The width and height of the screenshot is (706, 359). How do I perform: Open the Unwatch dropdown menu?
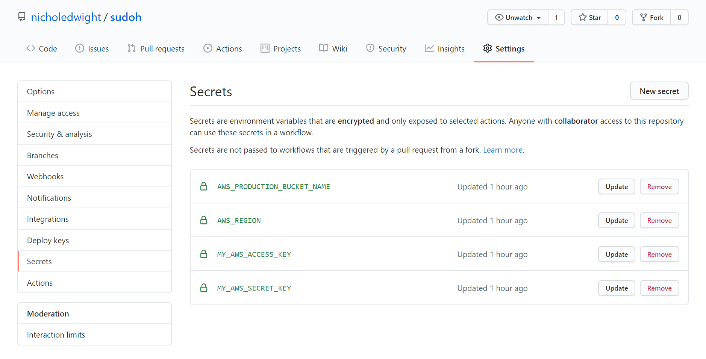[518, 18]
